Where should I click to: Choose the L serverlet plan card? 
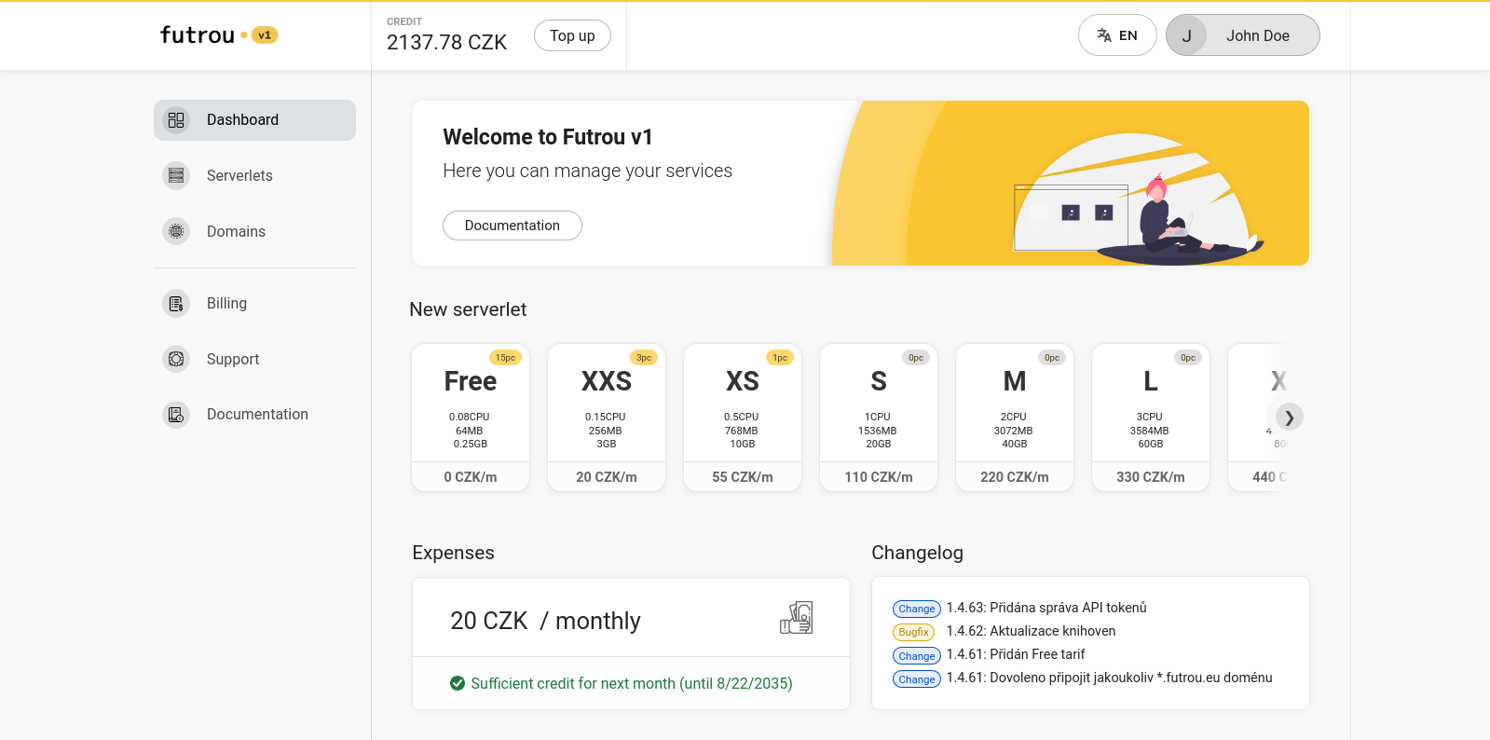click(x=1151, y=418)
